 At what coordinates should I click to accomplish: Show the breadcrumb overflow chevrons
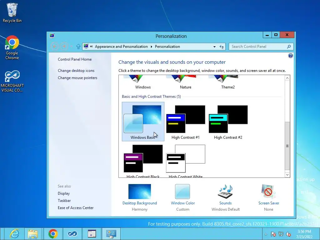coord(91,47)
